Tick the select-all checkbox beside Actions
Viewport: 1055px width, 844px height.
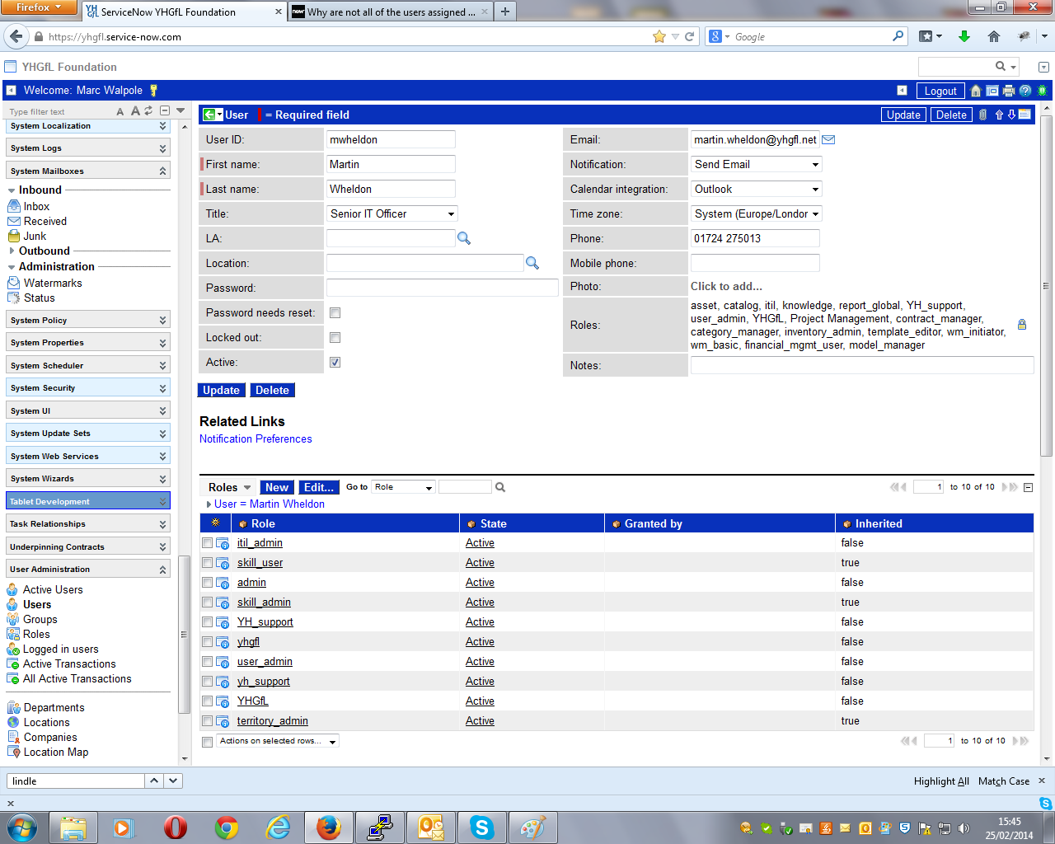point(207,742)
